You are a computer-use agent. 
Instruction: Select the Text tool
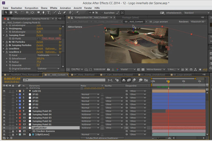[x=48, y=13]
